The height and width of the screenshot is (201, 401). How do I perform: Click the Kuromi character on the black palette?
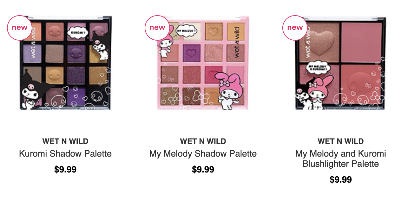click(32, 91)
